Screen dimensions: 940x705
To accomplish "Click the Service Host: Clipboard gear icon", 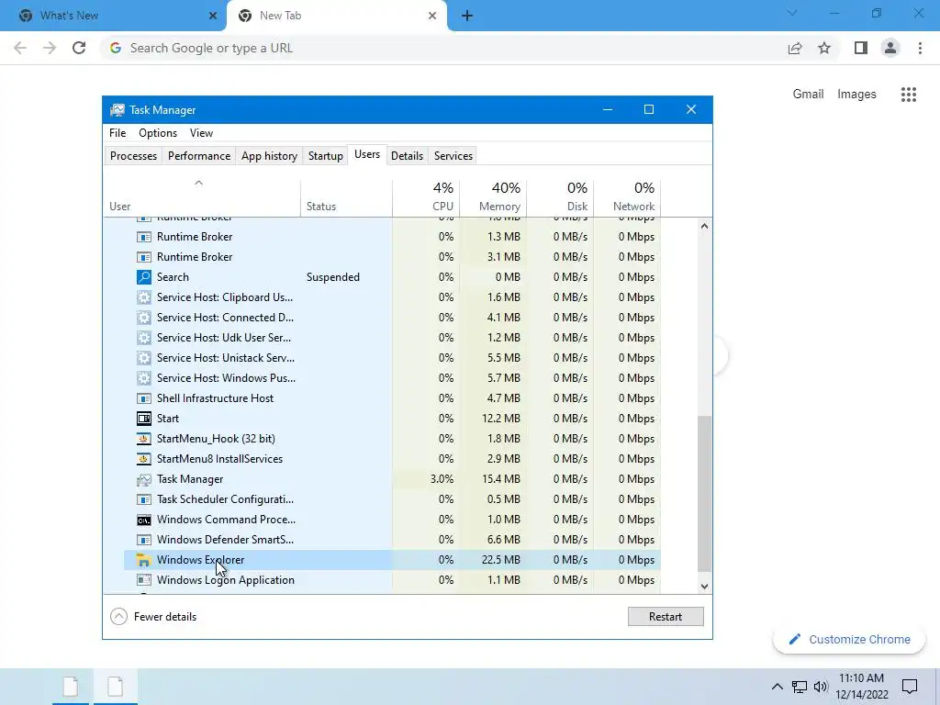I will pos(144,297).
